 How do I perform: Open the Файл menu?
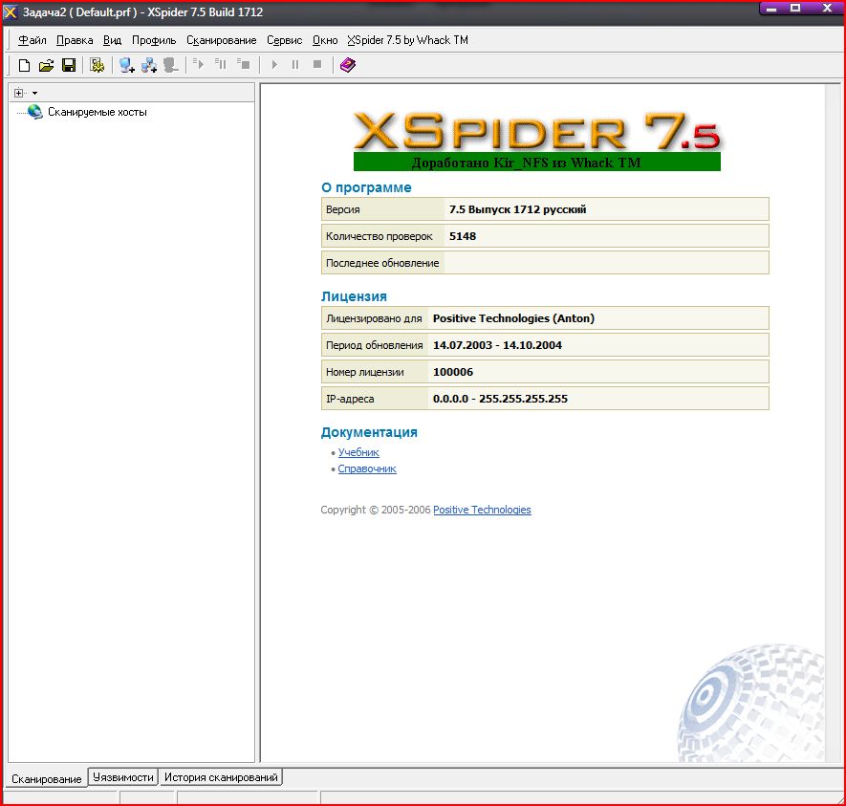tap(32, 40)
